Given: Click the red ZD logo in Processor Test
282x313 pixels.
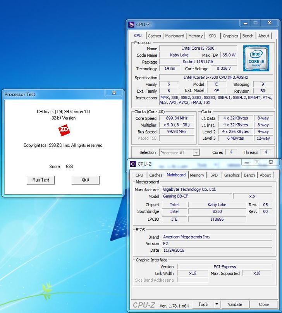Looking at the screenshot, I should pos(64,131).
